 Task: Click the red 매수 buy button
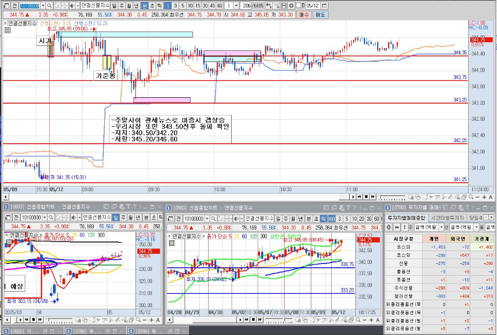tap(304, 14)
